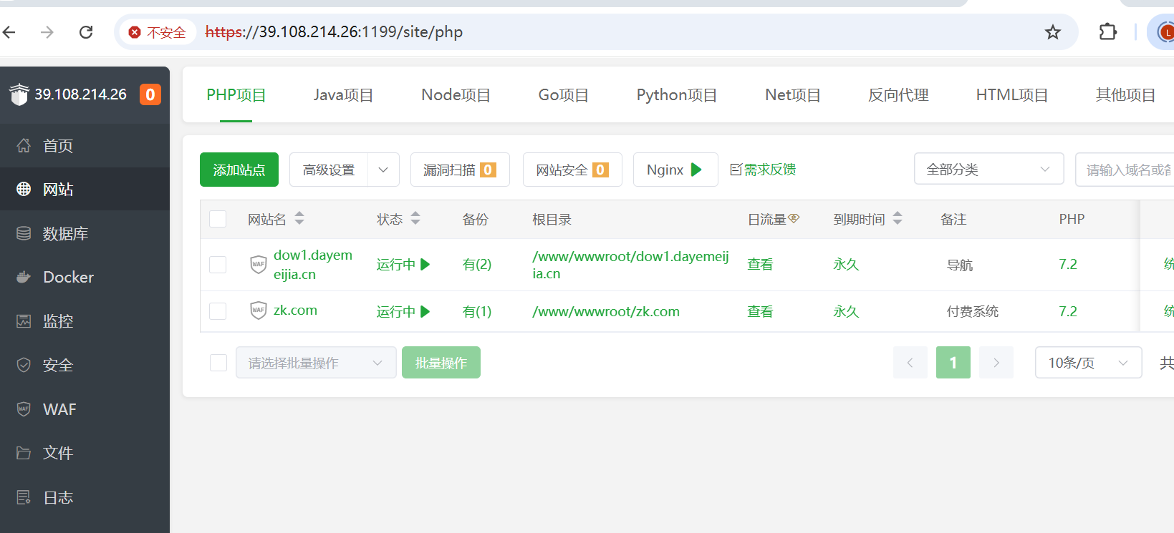Expand the 高级设置 dropdown arrow
Viewport: 1174px width, 533px height.
point(383,170)
